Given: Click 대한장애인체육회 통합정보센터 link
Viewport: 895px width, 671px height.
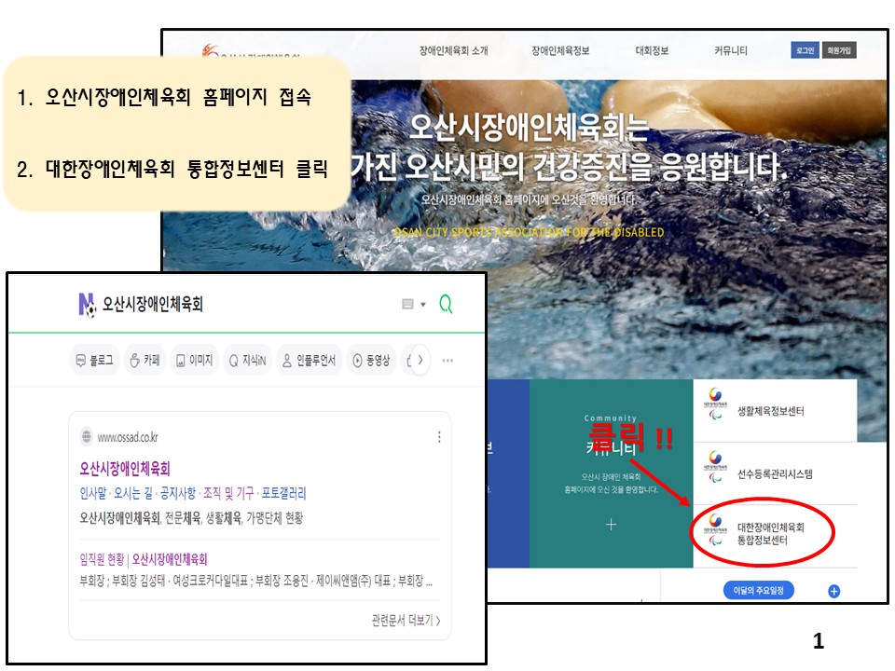Looking at the screenshot, I should [769, 534].
